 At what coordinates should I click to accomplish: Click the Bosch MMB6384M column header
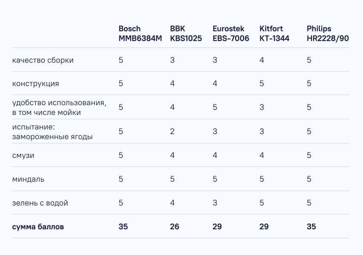[x=140, y=33]
